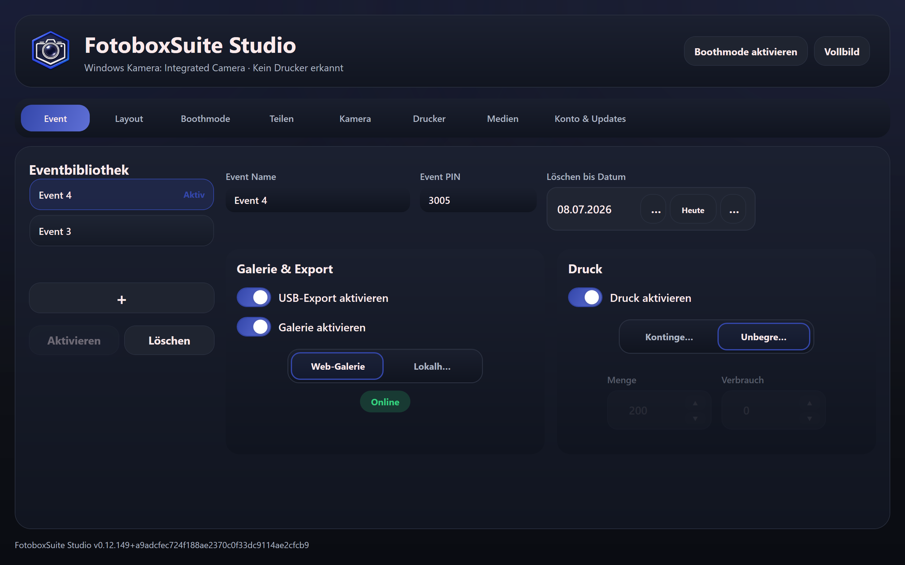
Task: Switch to the Event tab
Action: tap(55, 119)
